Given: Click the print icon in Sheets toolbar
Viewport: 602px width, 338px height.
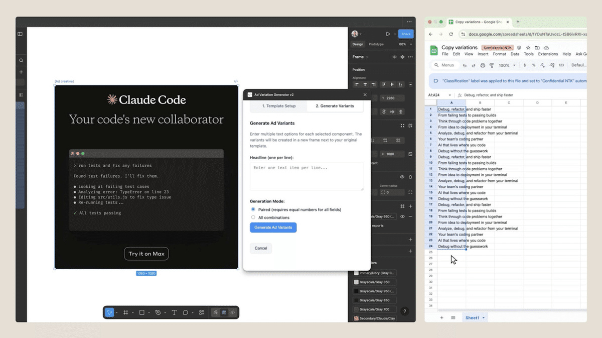Looking at the screenshot, I should 483,65.
